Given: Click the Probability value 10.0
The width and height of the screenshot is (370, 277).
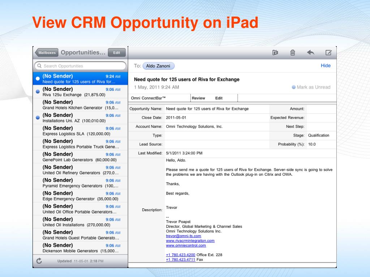Looking at the screenshot, I should (x=312, y=144).
